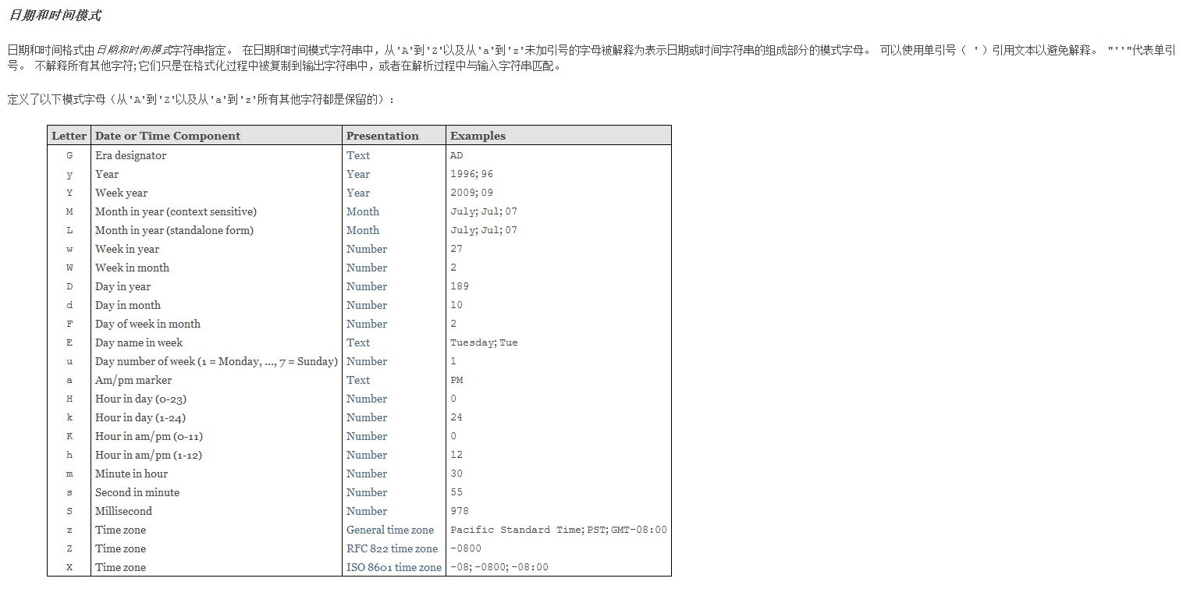Click the Day in year table cell

click(123, 286)
